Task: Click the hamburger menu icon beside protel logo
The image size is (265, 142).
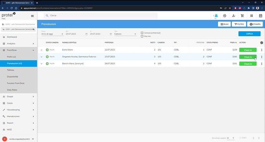Action: pyautogui.click(x=32, y=16)
